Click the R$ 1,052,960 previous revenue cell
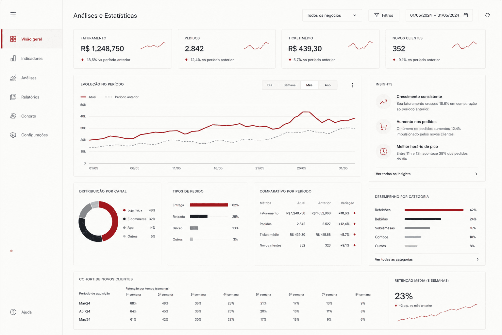The height and width of the screenshot is (335, 502). pyautogui.click(x=321, y=213)
